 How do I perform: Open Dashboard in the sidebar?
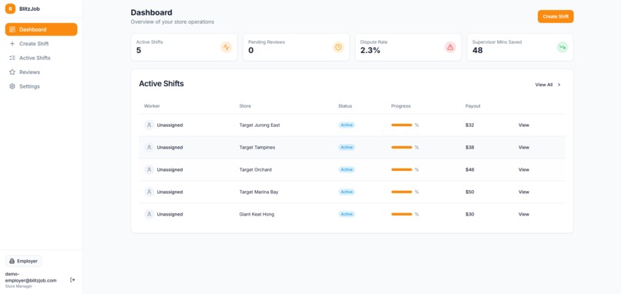tap(41, 29)
